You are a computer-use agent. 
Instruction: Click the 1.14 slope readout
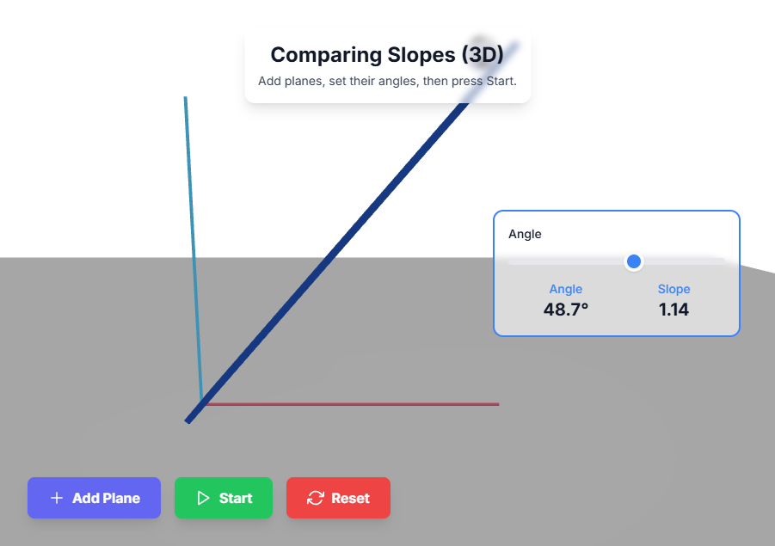click(674, 309)
